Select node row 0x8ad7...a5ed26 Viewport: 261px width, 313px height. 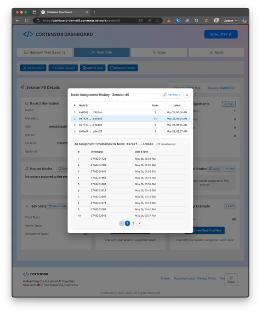130,131
